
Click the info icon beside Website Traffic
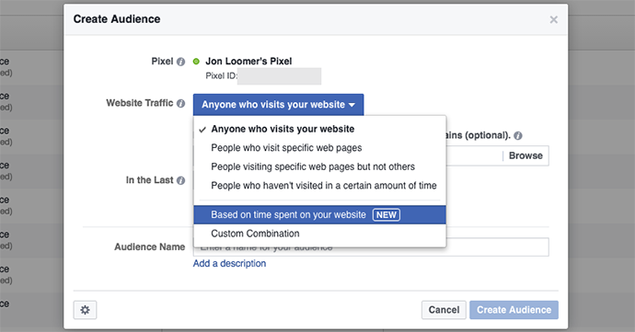pyautogui.click(x=181, y=104)
